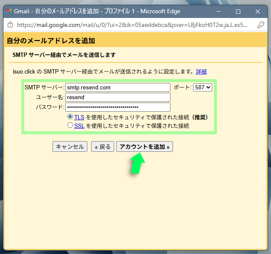Image resolution: width=271 pixels, height=254 pixels.
Task: Close the Gmail popup window
Action: [x=258, y=12]
